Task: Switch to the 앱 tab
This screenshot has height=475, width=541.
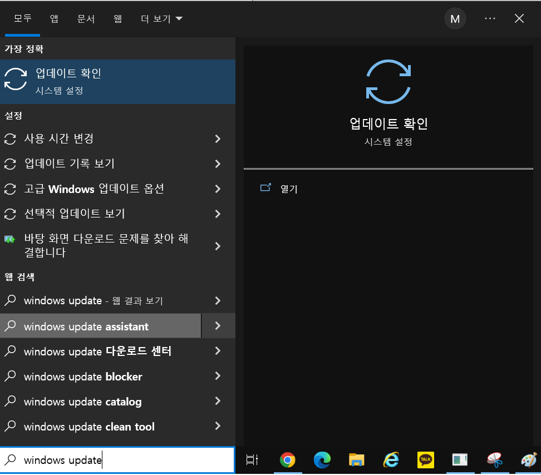Action: click(54, 18)
